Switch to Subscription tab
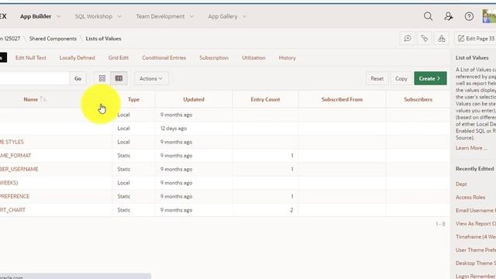496x279 pixels. (x=214, y=58)
